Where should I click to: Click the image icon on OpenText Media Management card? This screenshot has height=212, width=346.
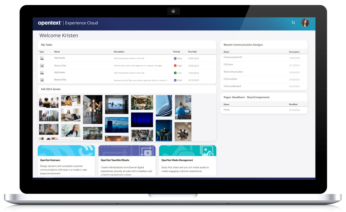[x=208, y=151]
